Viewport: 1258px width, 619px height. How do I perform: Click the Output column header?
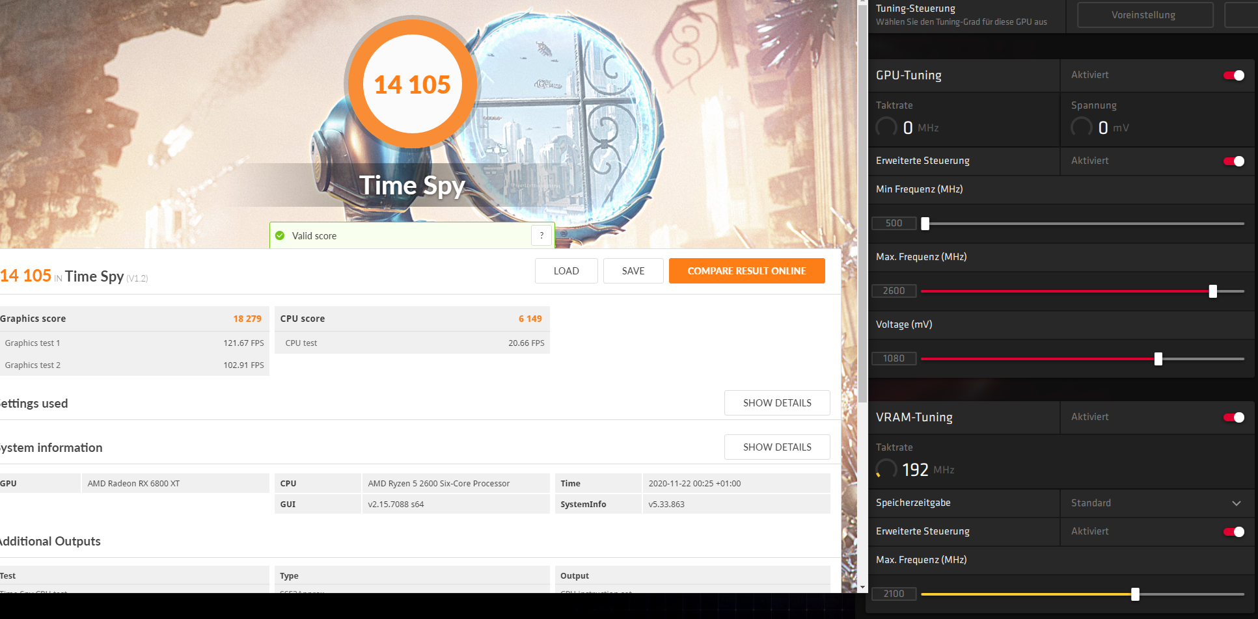coord(575,576)
